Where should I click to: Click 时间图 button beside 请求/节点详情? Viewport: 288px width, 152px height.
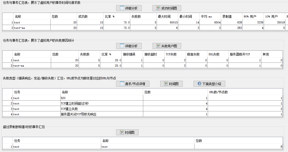click(x=171, y=84)
